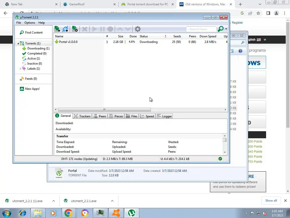Click the Register link on the webpage
Image resolution: width=290 pixels, height=218 pixels.
[x=237, y=23]
